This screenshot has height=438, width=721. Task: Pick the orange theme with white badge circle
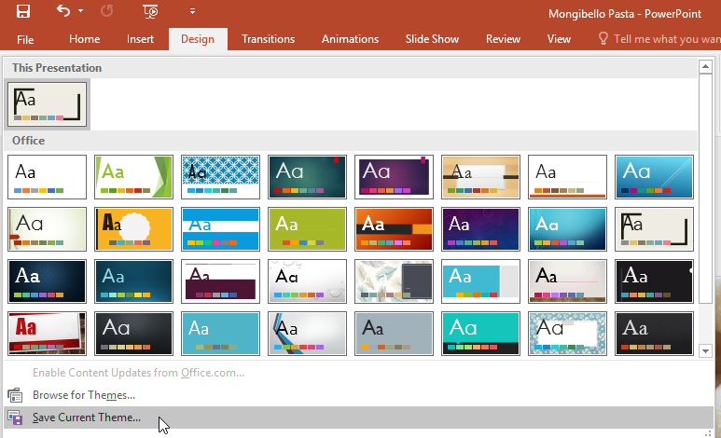[x=133, y=229]
